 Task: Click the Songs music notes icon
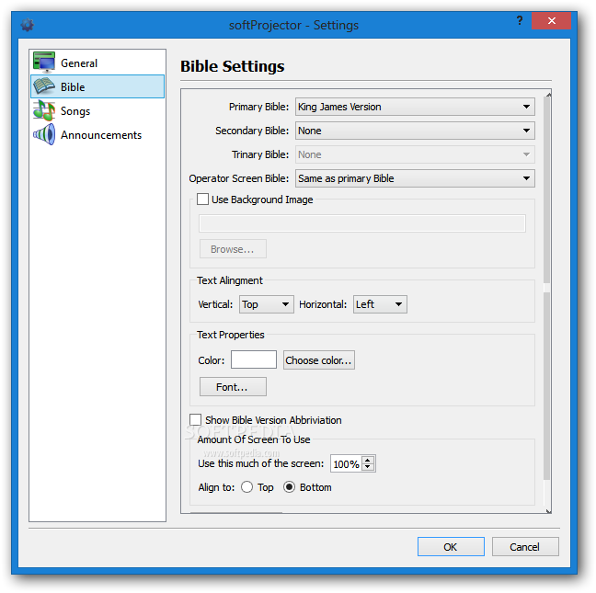[44, 110]
